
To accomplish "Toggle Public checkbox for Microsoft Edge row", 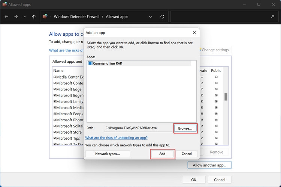I will point(216,89).
